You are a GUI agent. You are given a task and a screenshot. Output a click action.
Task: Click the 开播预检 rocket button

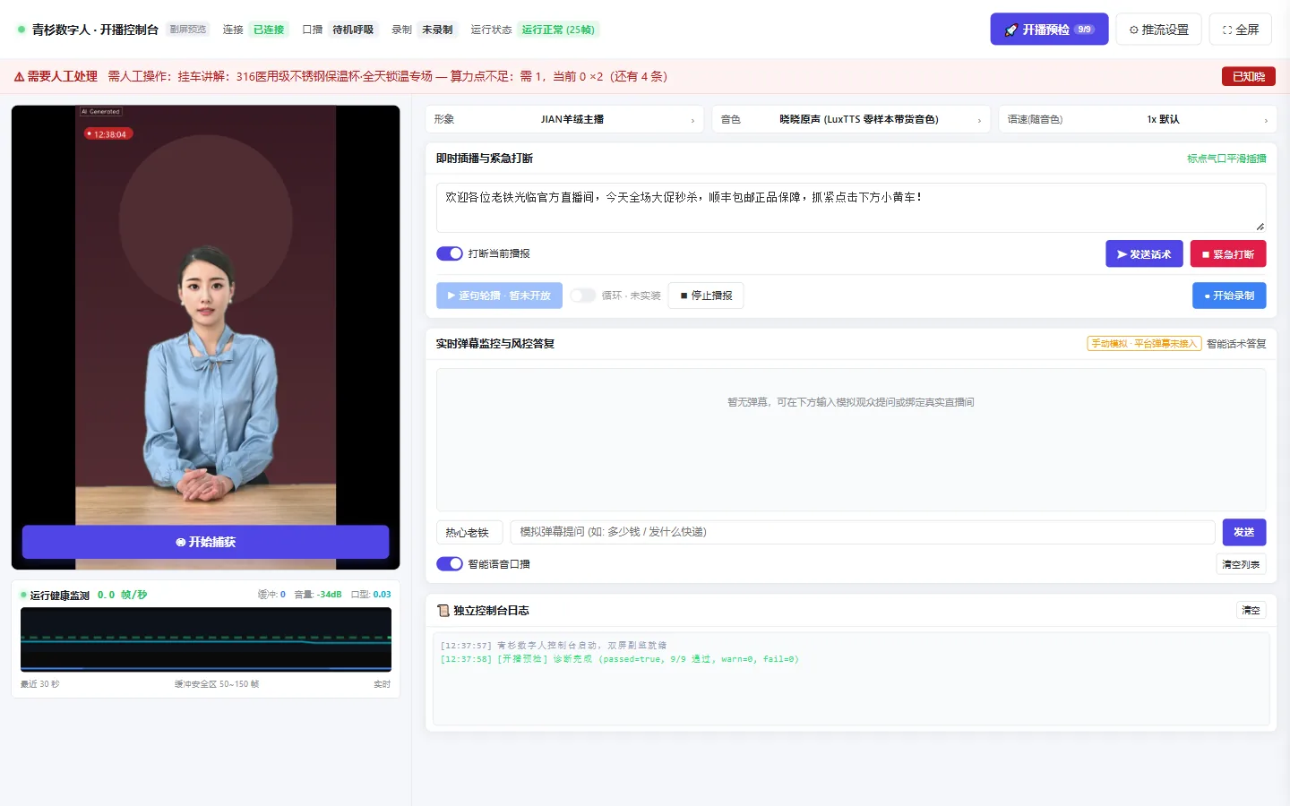1049,30
